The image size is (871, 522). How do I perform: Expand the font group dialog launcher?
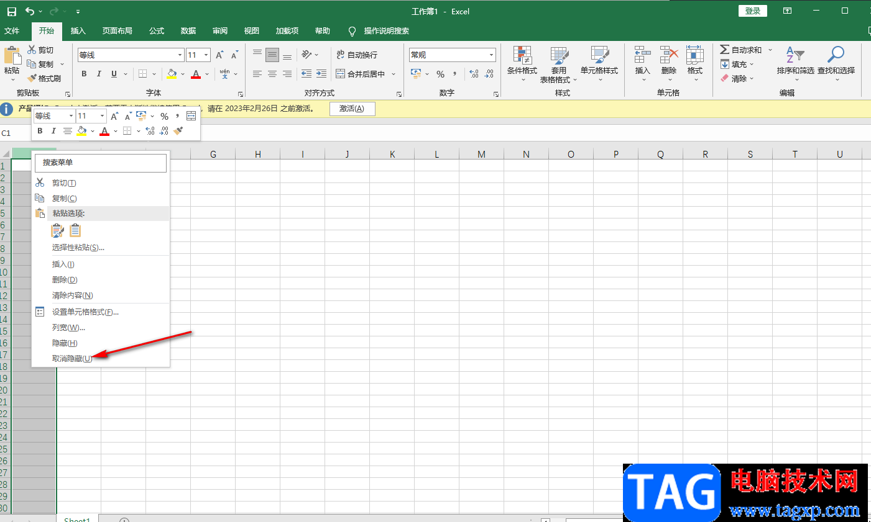tap(241, 94)
